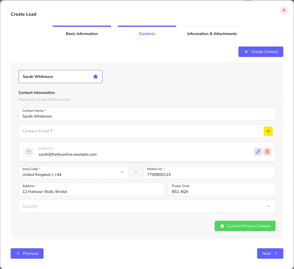This screenshot has width=294, height=269.
Task: Go back with the Previous button
Action: (27, 253)
